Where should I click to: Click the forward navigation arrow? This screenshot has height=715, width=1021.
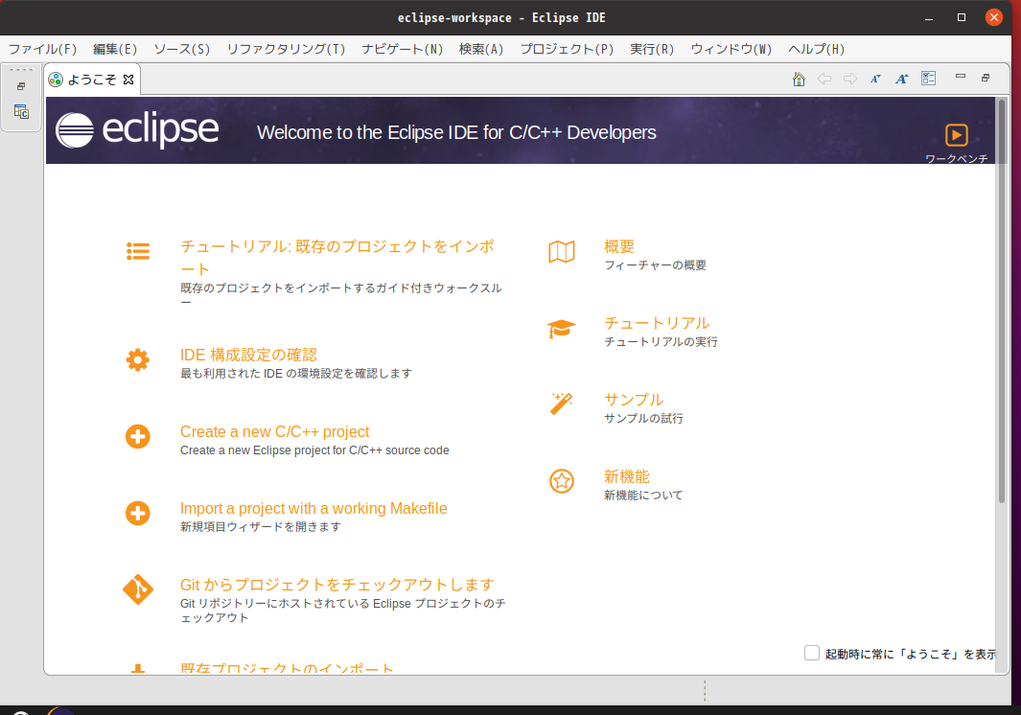850,79
